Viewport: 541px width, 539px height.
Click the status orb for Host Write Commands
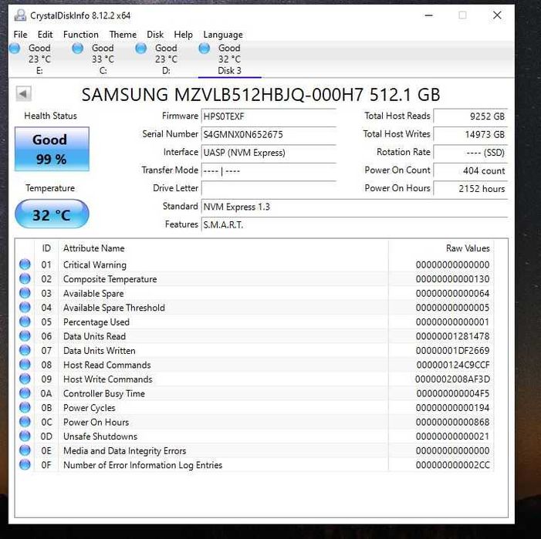click(25, 379)
